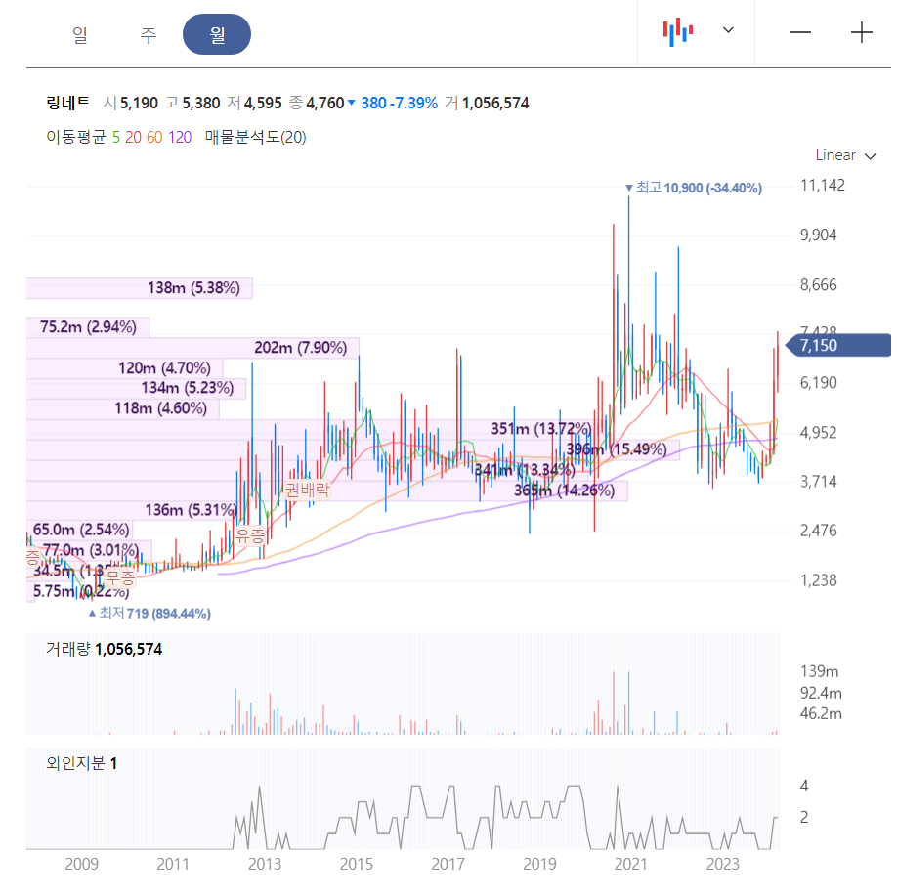This screenshot has width=897, height=896.
Task: Toggle the 60-period moving average line
Action: (x=154, y=138)
